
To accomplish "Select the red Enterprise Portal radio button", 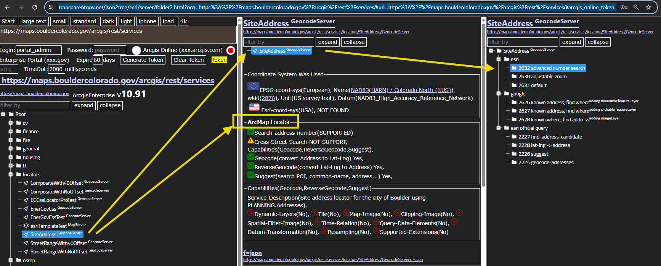I will coord(230,50).
